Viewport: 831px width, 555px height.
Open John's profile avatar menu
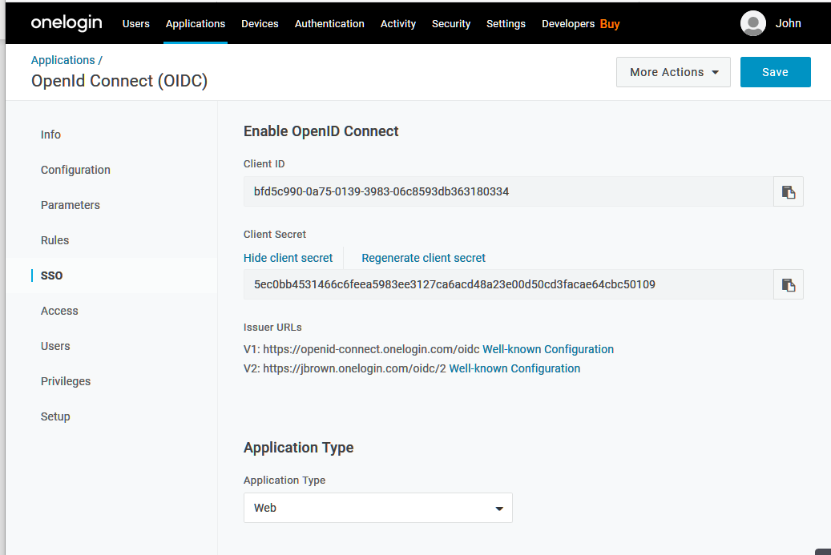click(752, 23)
